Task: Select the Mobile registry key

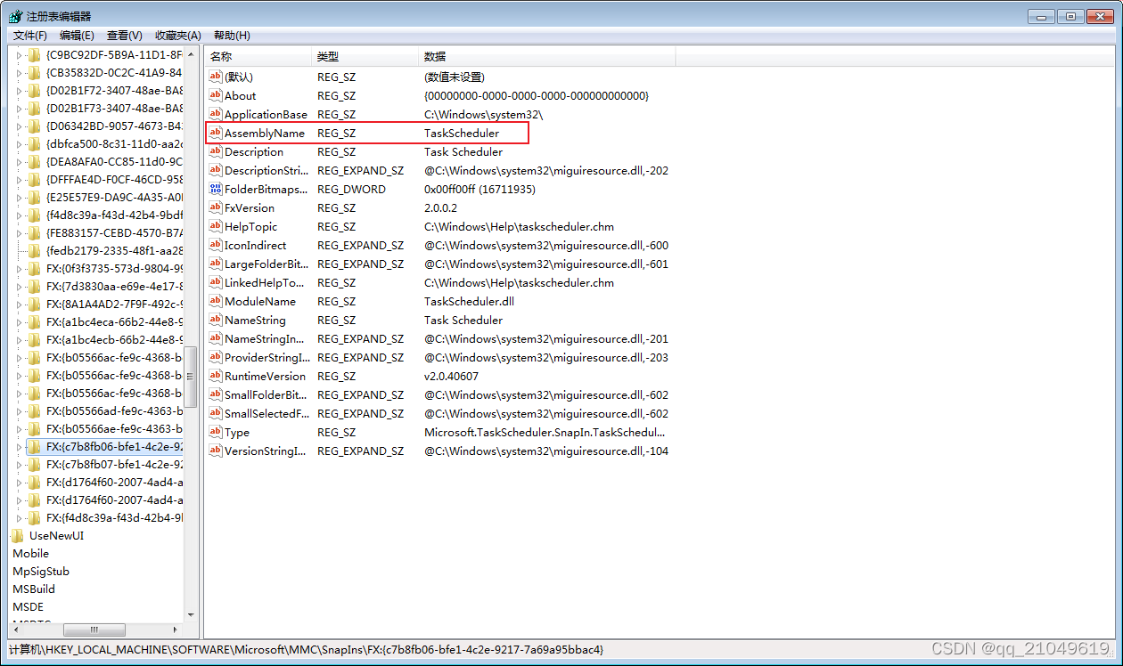Action: (x=30, y=553)
